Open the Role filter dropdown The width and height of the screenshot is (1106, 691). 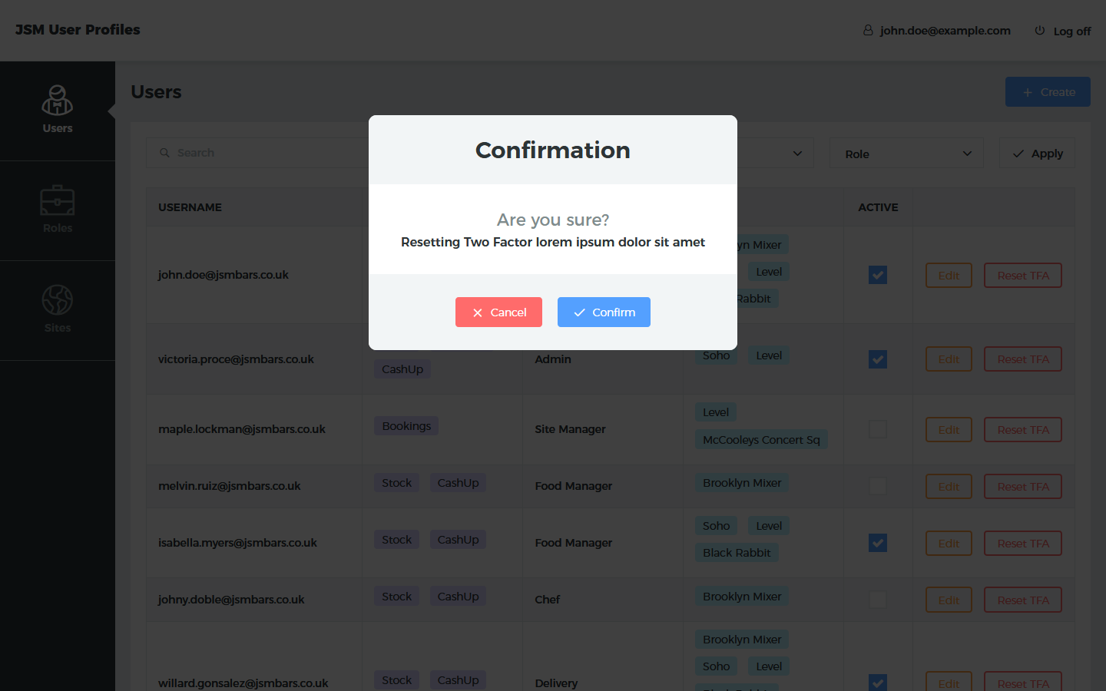coord(906,154)
